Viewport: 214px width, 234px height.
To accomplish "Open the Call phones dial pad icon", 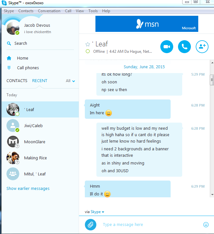I will [9, 68].
